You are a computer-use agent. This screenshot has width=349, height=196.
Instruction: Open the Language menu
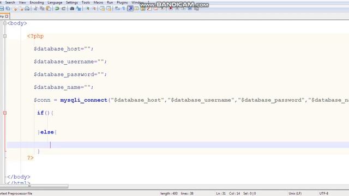55,2
